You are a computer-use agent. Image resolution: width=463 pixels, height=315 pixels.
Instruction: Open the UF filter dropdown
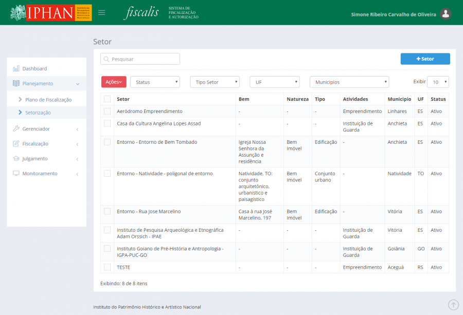[274, 82]
